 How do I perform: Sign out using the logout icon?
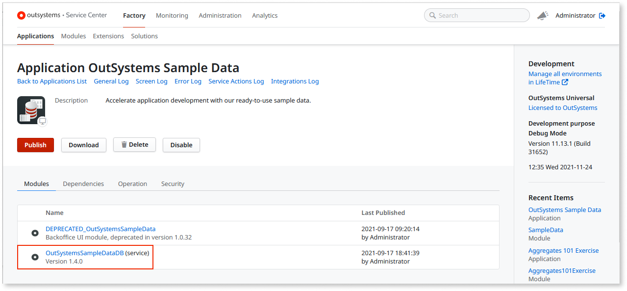(x=602, y=15)
